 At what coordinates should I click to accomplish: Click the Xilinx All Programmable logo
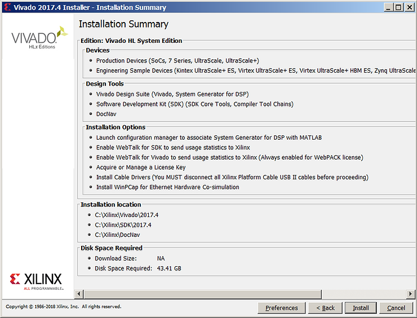pos(36,281)
